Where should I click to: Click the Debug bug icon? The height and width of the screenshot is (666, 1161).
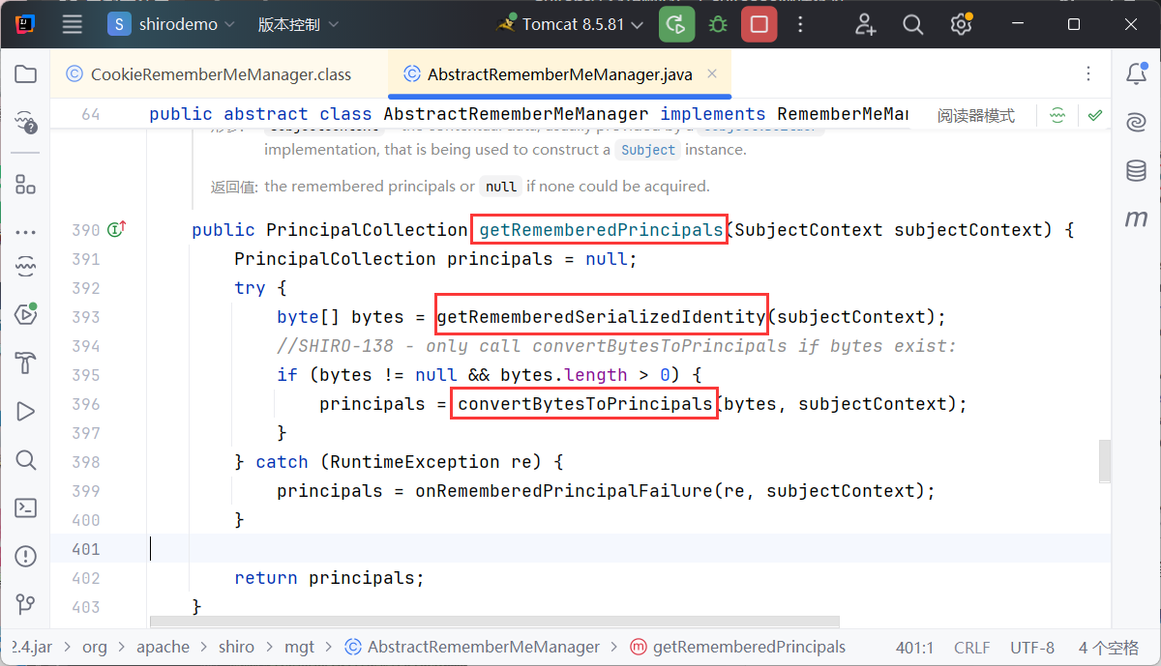click(x=718, y=24)
